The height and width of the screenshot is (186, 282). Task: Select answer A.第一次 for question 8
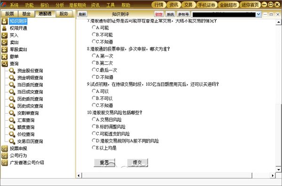pos(94,55)
